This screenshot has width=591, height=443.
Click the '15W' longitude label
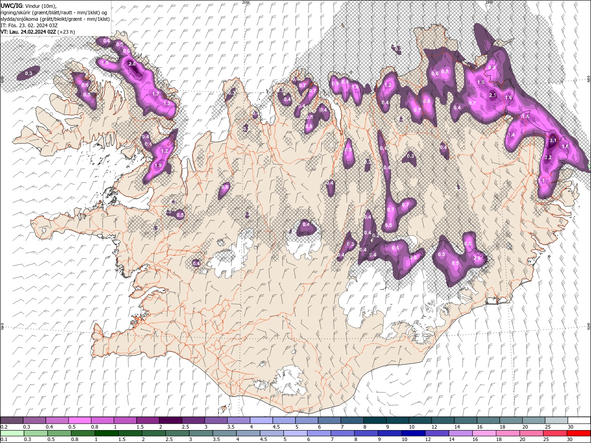488,2
